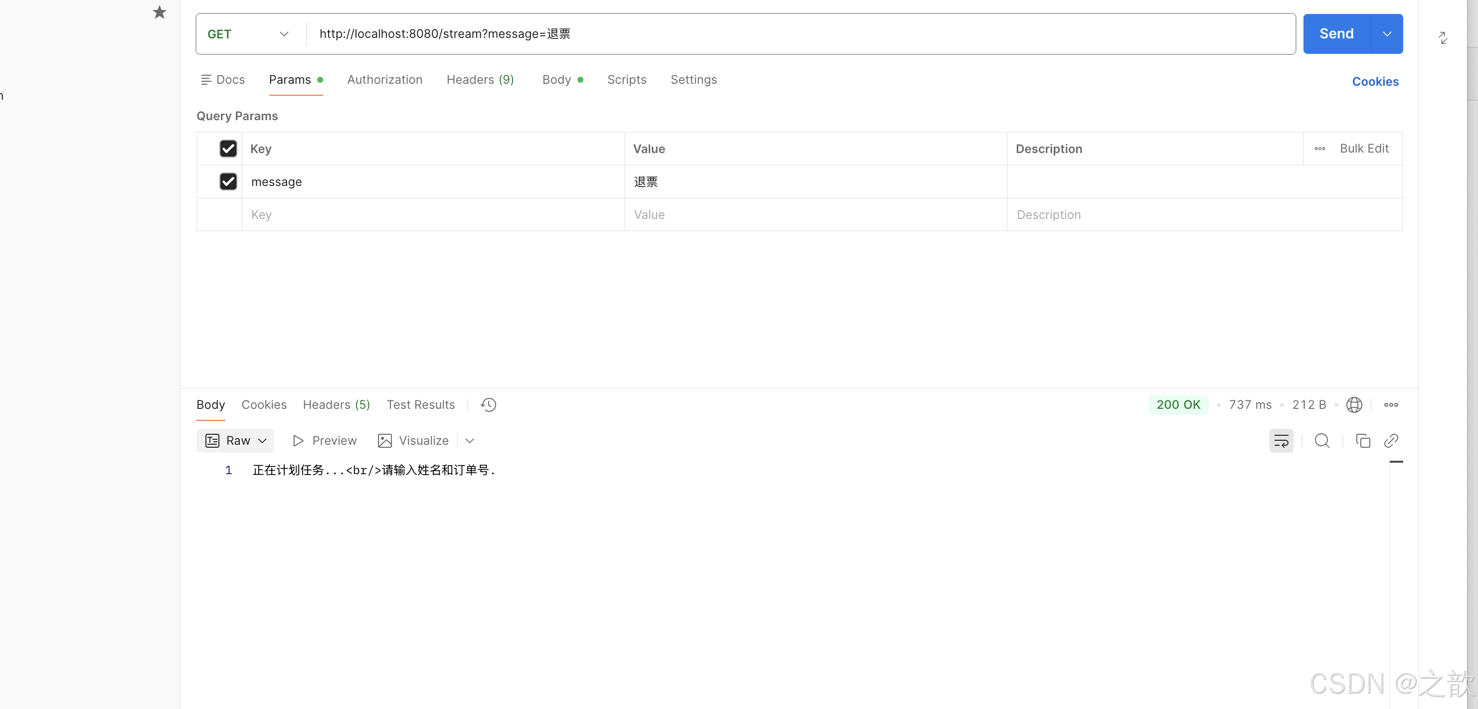The height and width of the screenshot is (709, 1478).
Task: Open the Raw format dropdown
Action: click(235, 441)
